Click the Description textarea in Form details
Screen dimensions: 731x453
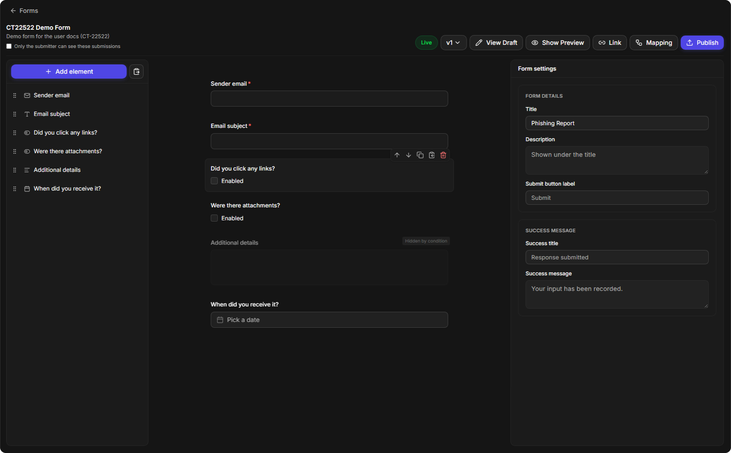coord(617,160)
